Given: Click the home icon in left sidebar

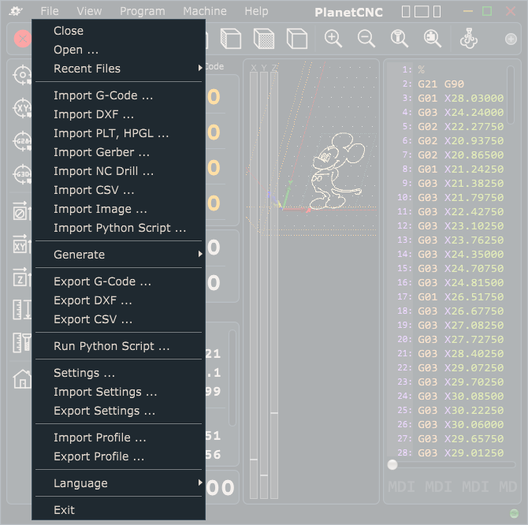Looking at the screenshot, I should (22, 379).
